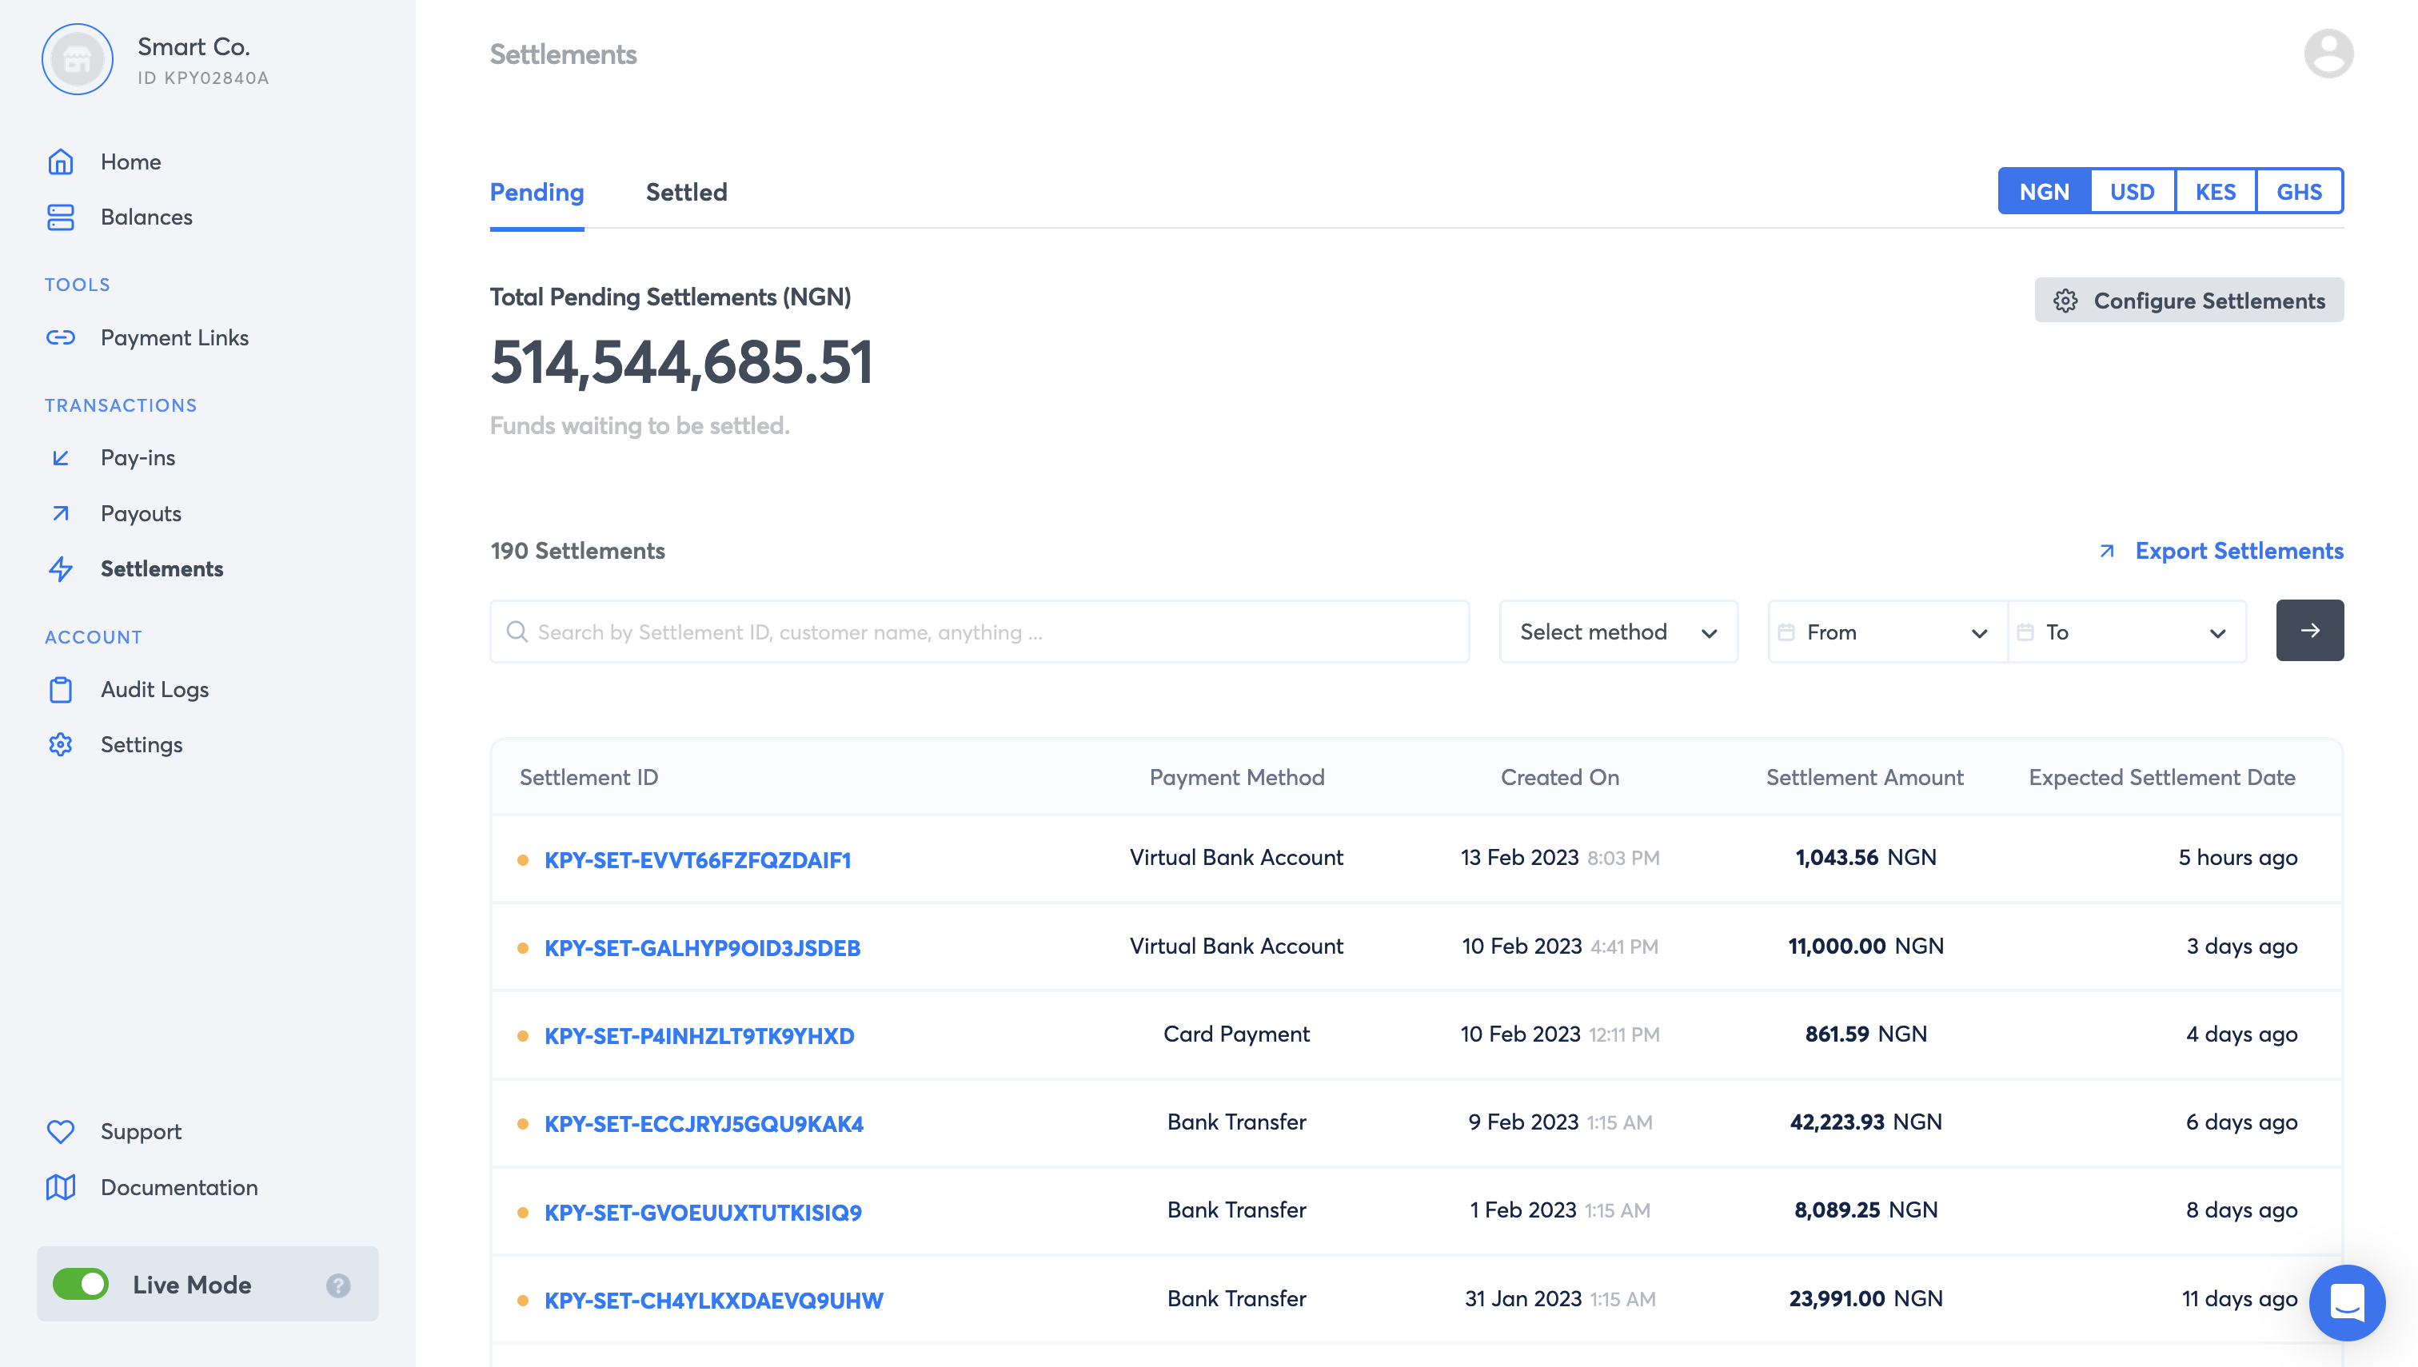The image size is (2418, 1367).
Task: Focus the settlement search input field
Action: pyautogui.click(x=979, y=632)
